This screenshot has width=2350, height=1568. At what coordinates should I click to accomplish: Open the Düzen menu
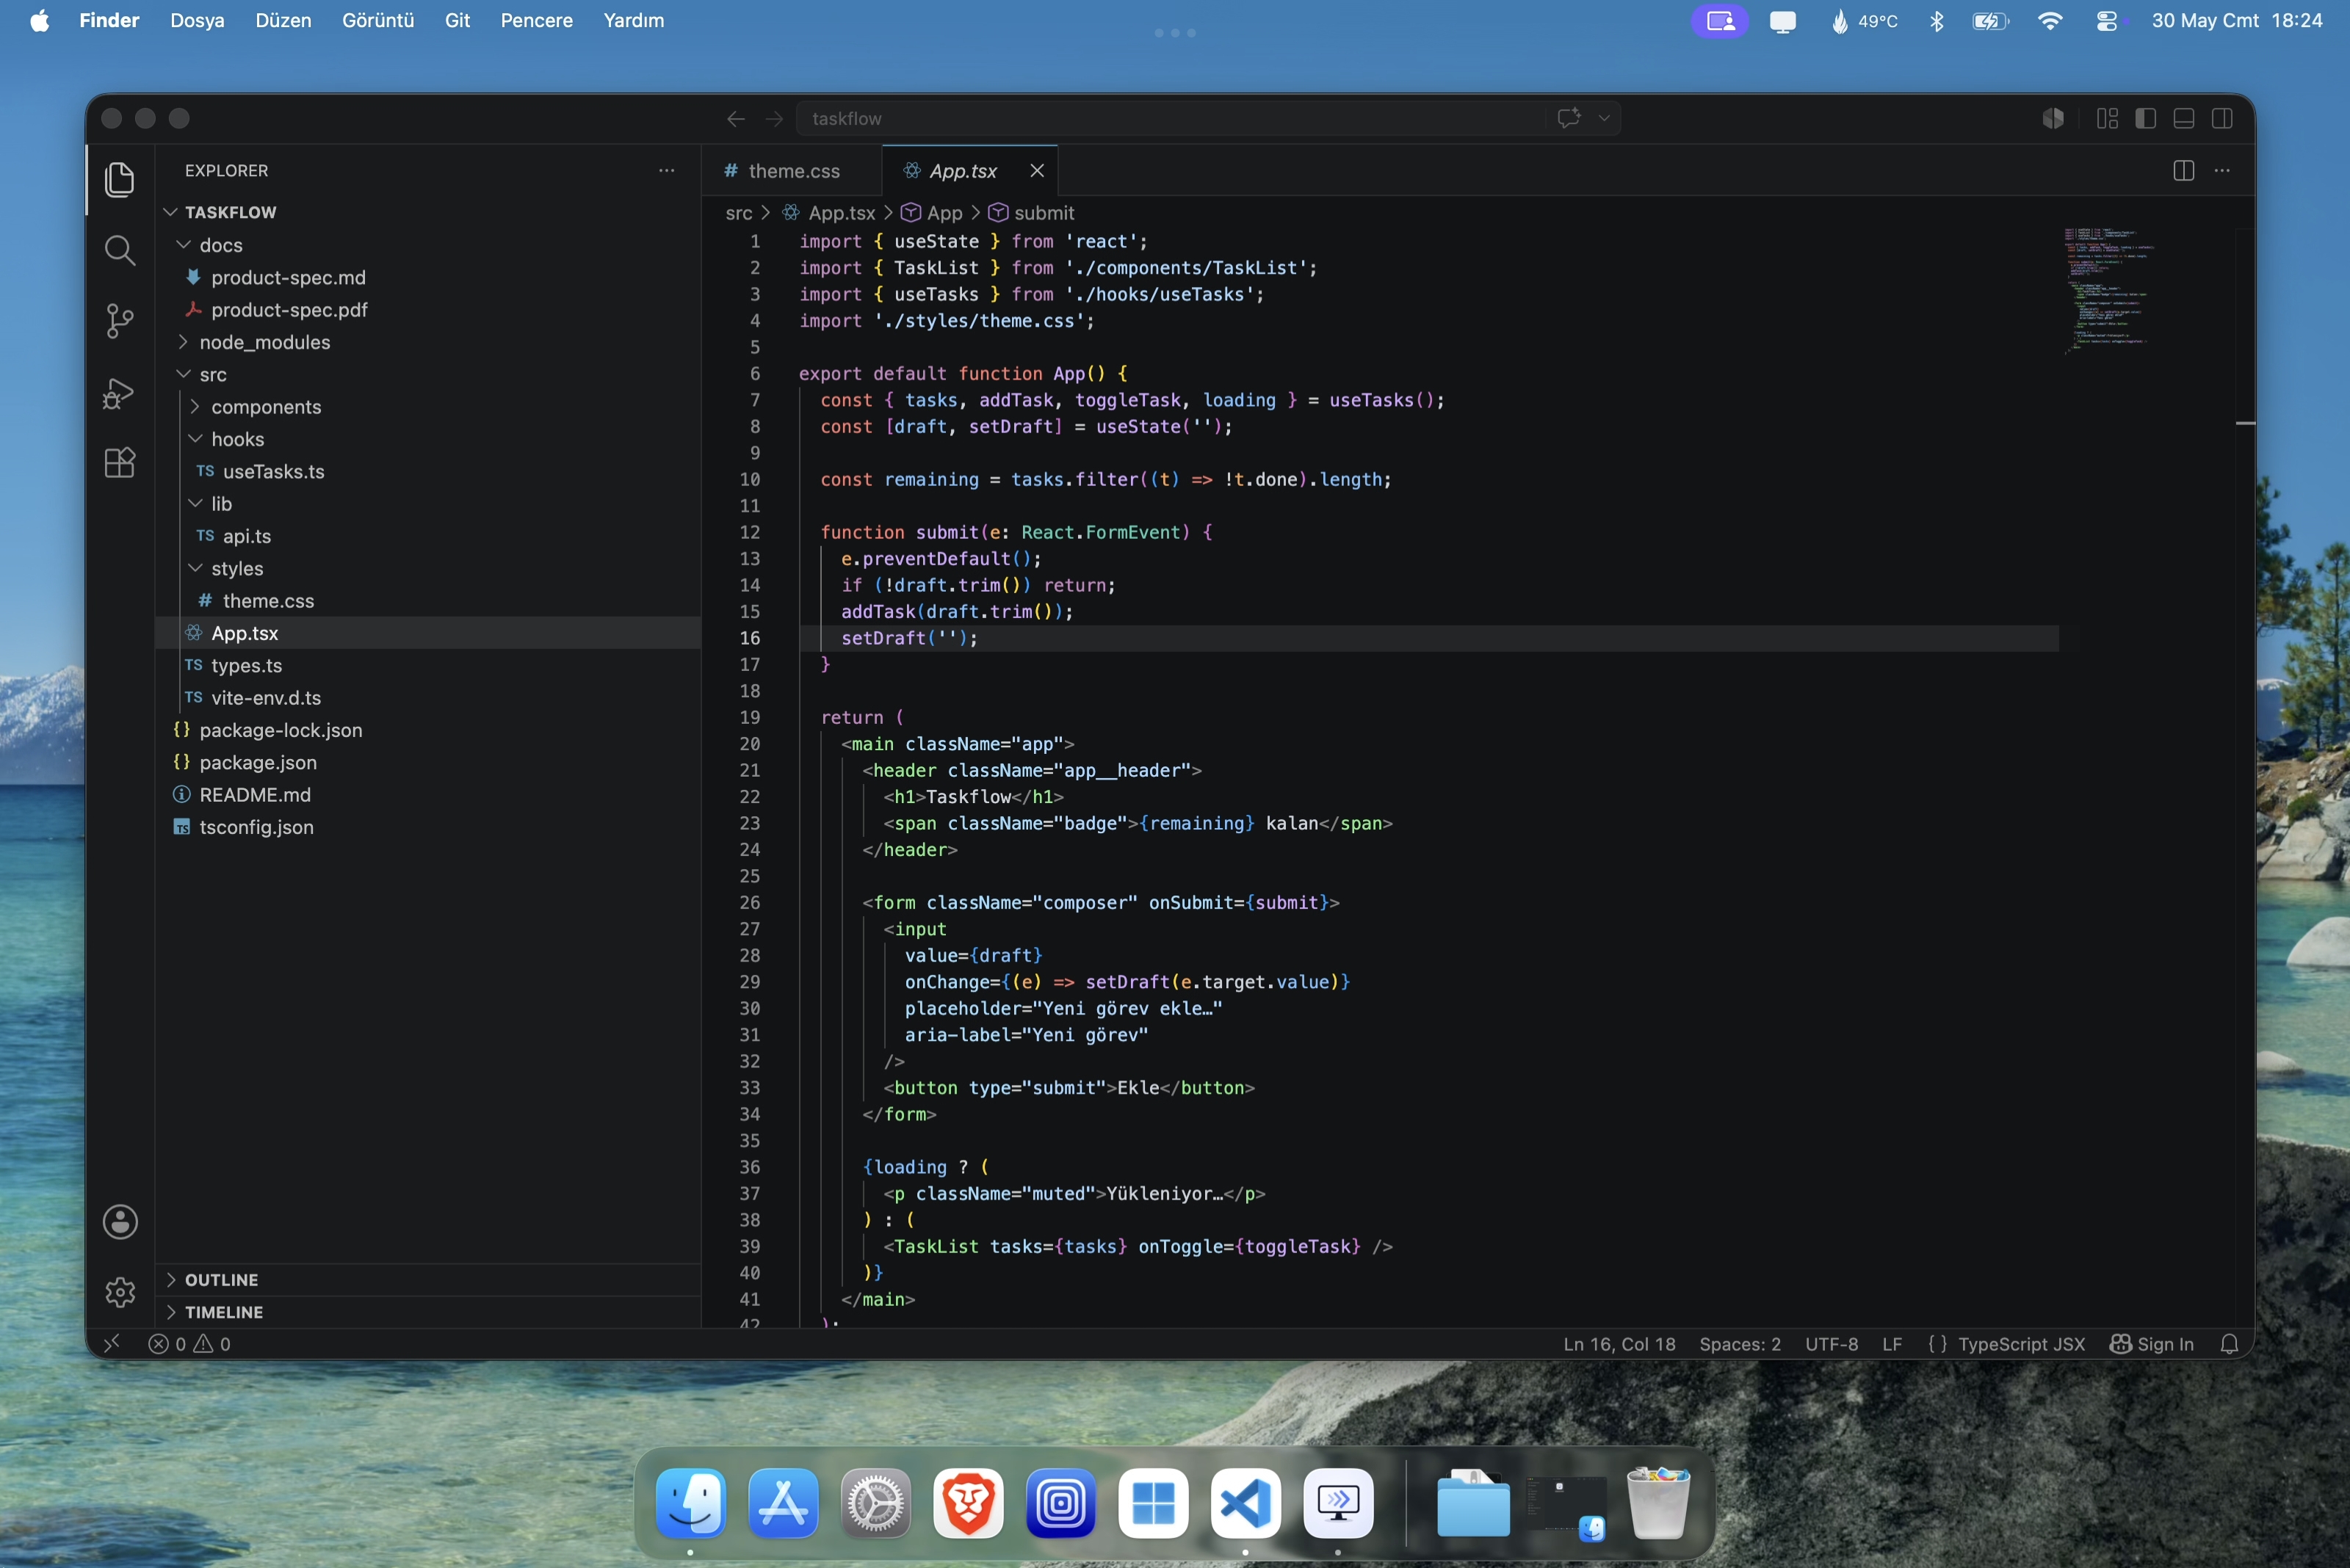click(283, 21)
